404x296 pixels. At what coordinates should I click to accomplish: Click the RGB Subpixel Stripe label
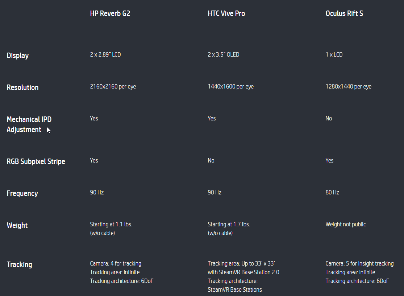[36, 161]
